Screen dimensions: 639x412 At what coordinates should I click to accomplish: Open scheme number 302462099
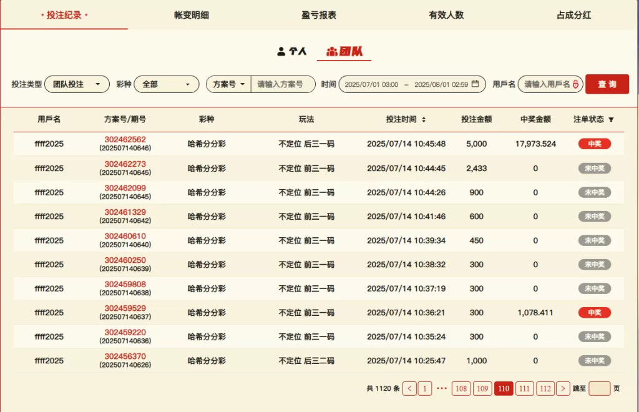pos(125,188)
